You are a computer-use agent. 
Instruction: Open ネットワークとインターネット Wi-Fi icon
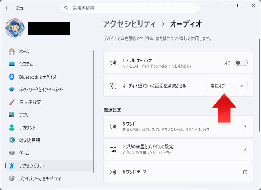click(12, 90)
